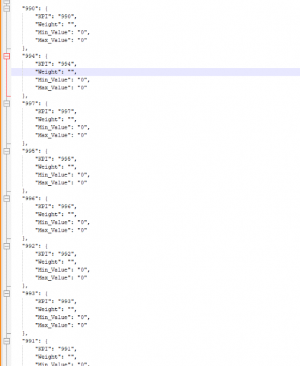Click the "994": { key line
Screen dimensions: 300x366
click(x=35, y=56)
